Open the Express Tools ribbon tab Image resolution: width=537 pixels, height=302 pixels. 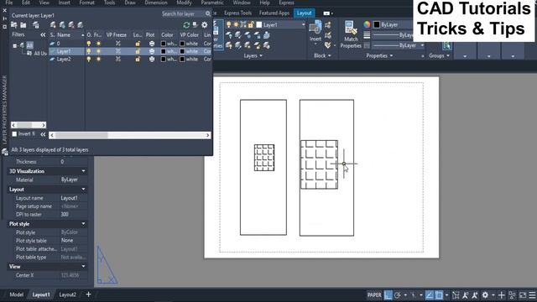pos(237,13)
